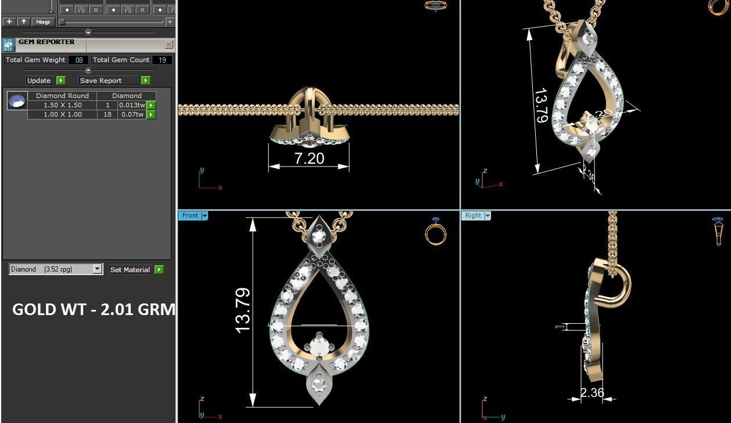Click the Set Material label
Viewport: 731px width, 423px height.
[130, 270]
